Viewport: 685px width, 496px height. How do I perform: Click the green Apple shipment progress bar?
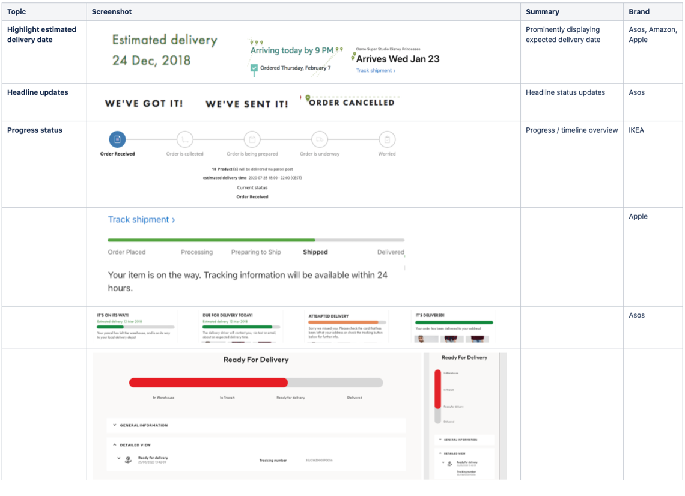(x=212, y=240)
